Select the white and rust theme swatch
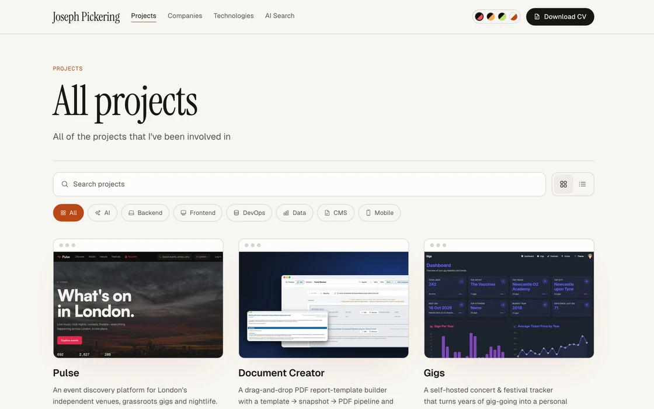 [514, 17]
